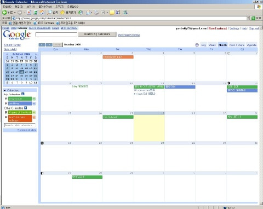
Task: Toggle South Korean Holidays calendar checkbox
Action: [x=6, y=117]
